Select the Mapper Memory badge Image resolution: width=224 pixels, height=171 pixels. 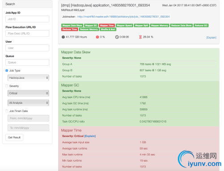click(159, 26)
